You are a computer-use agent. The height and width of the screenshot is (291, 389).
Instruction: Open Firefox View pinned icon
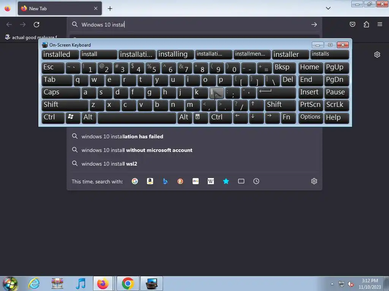point(8,8)
